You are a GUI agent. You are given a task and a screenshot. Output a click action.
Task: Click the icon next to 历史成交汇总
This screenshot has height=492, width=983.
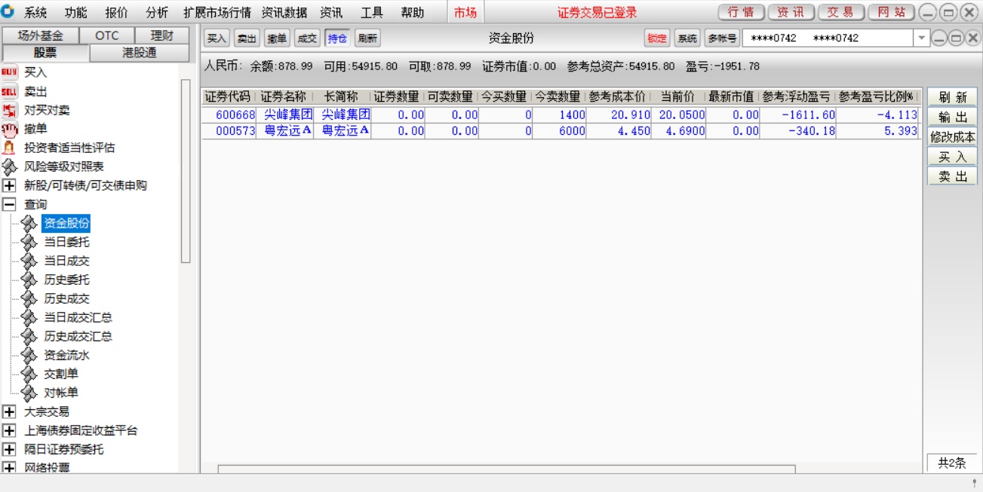(29, 336)
